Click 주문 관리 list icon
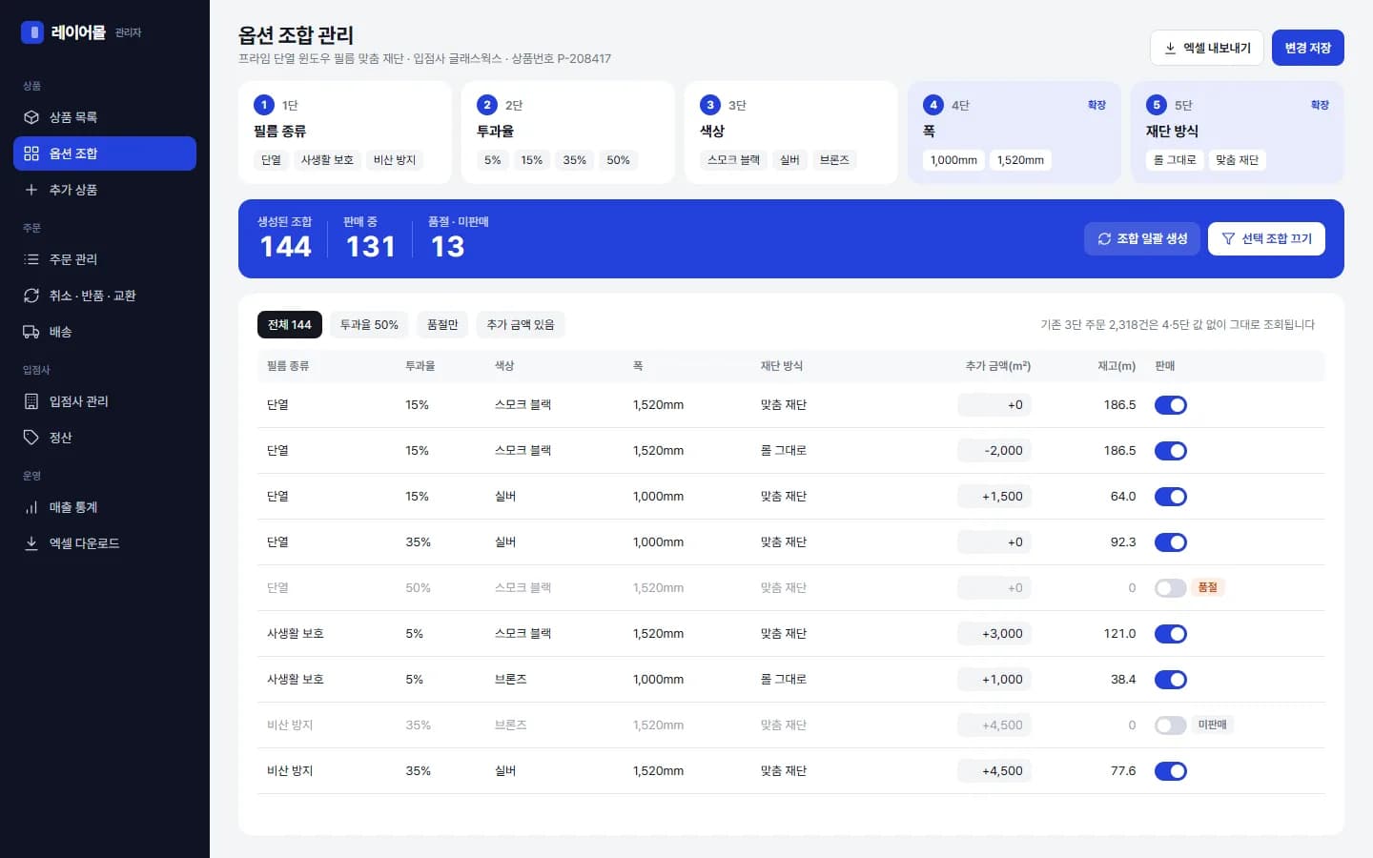This screenshot has width=1373, height=858. click(x=31, y=259)
